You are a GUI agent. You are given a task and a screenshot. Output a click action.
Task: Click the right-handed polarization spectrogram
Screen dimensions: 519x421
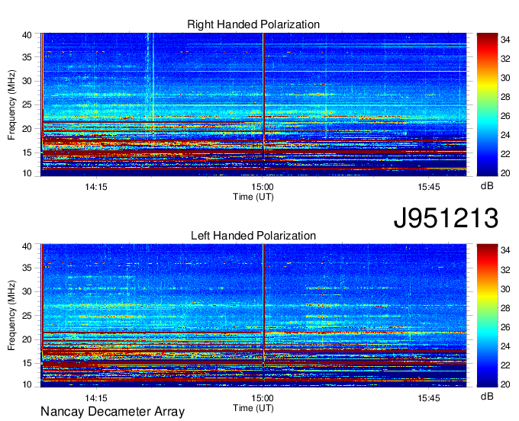(x=253, y=104)
